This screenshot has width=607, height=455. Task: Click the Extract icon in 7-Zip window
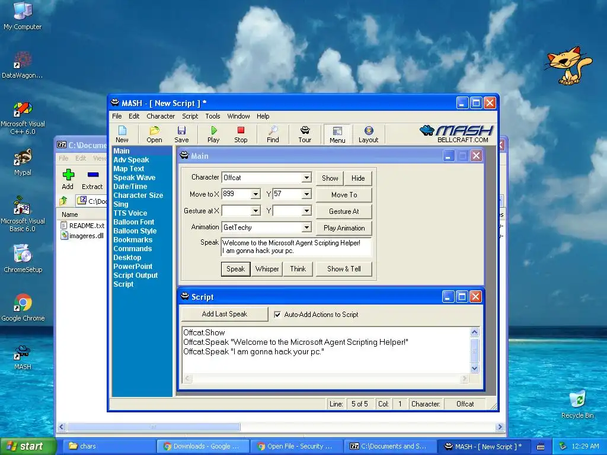pyautogui.click(x=92, y=179)
